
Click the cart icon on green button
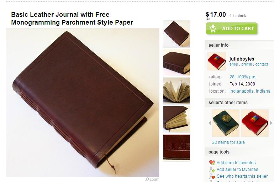212,28
